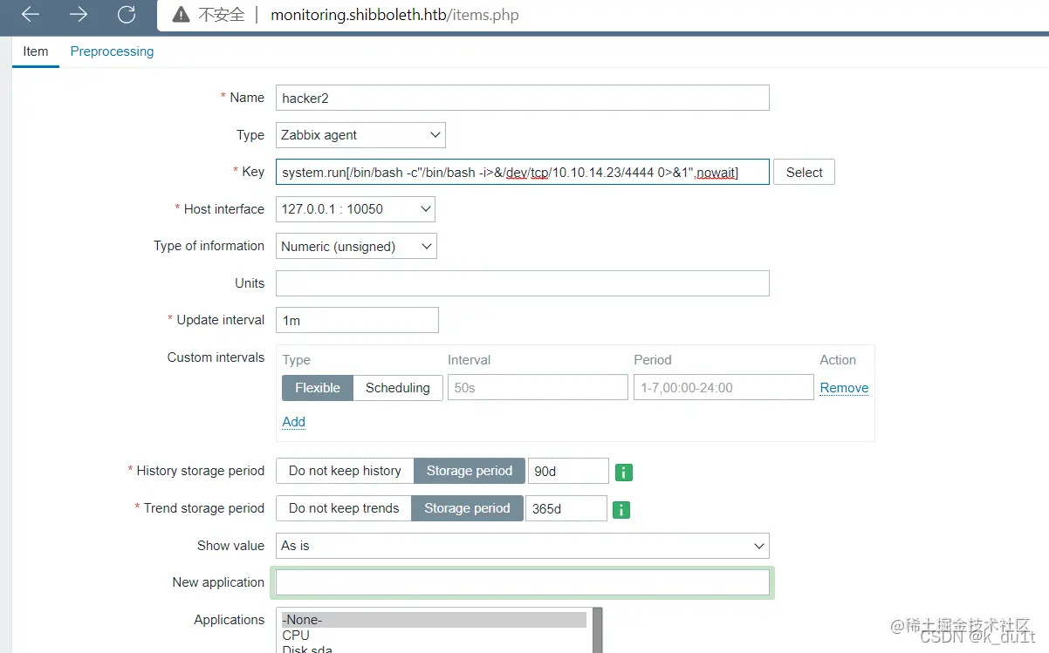The height and width of the screenshot is (653, 1049).
Task: Select Scheduling custom interval type
Action: click(398, 388)
